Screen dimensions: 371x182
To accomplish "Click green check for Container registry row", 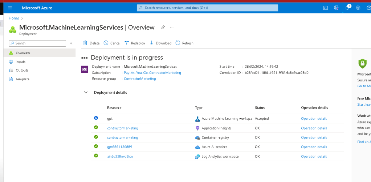I will click(x=96, y=137).
